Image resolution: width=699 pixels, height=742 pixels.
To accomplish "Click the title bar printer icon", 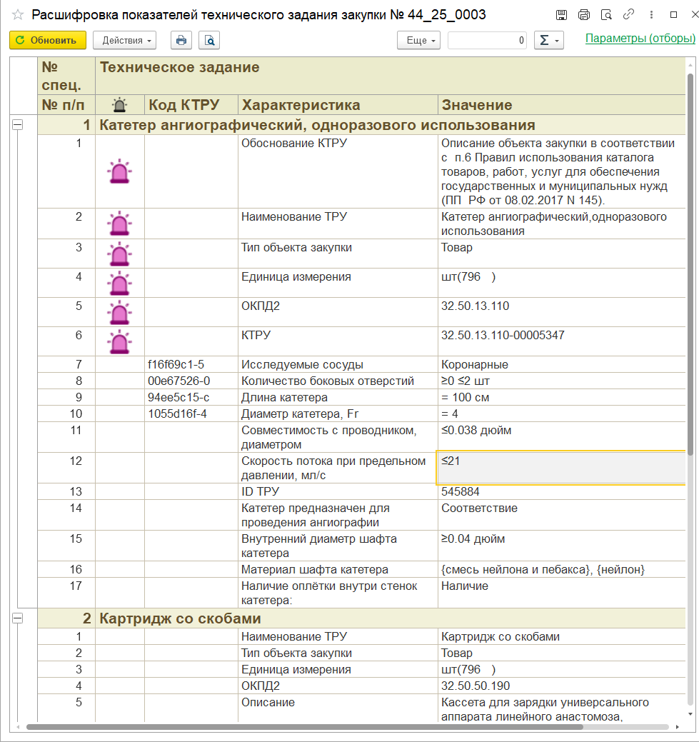I will click(584, 15).
